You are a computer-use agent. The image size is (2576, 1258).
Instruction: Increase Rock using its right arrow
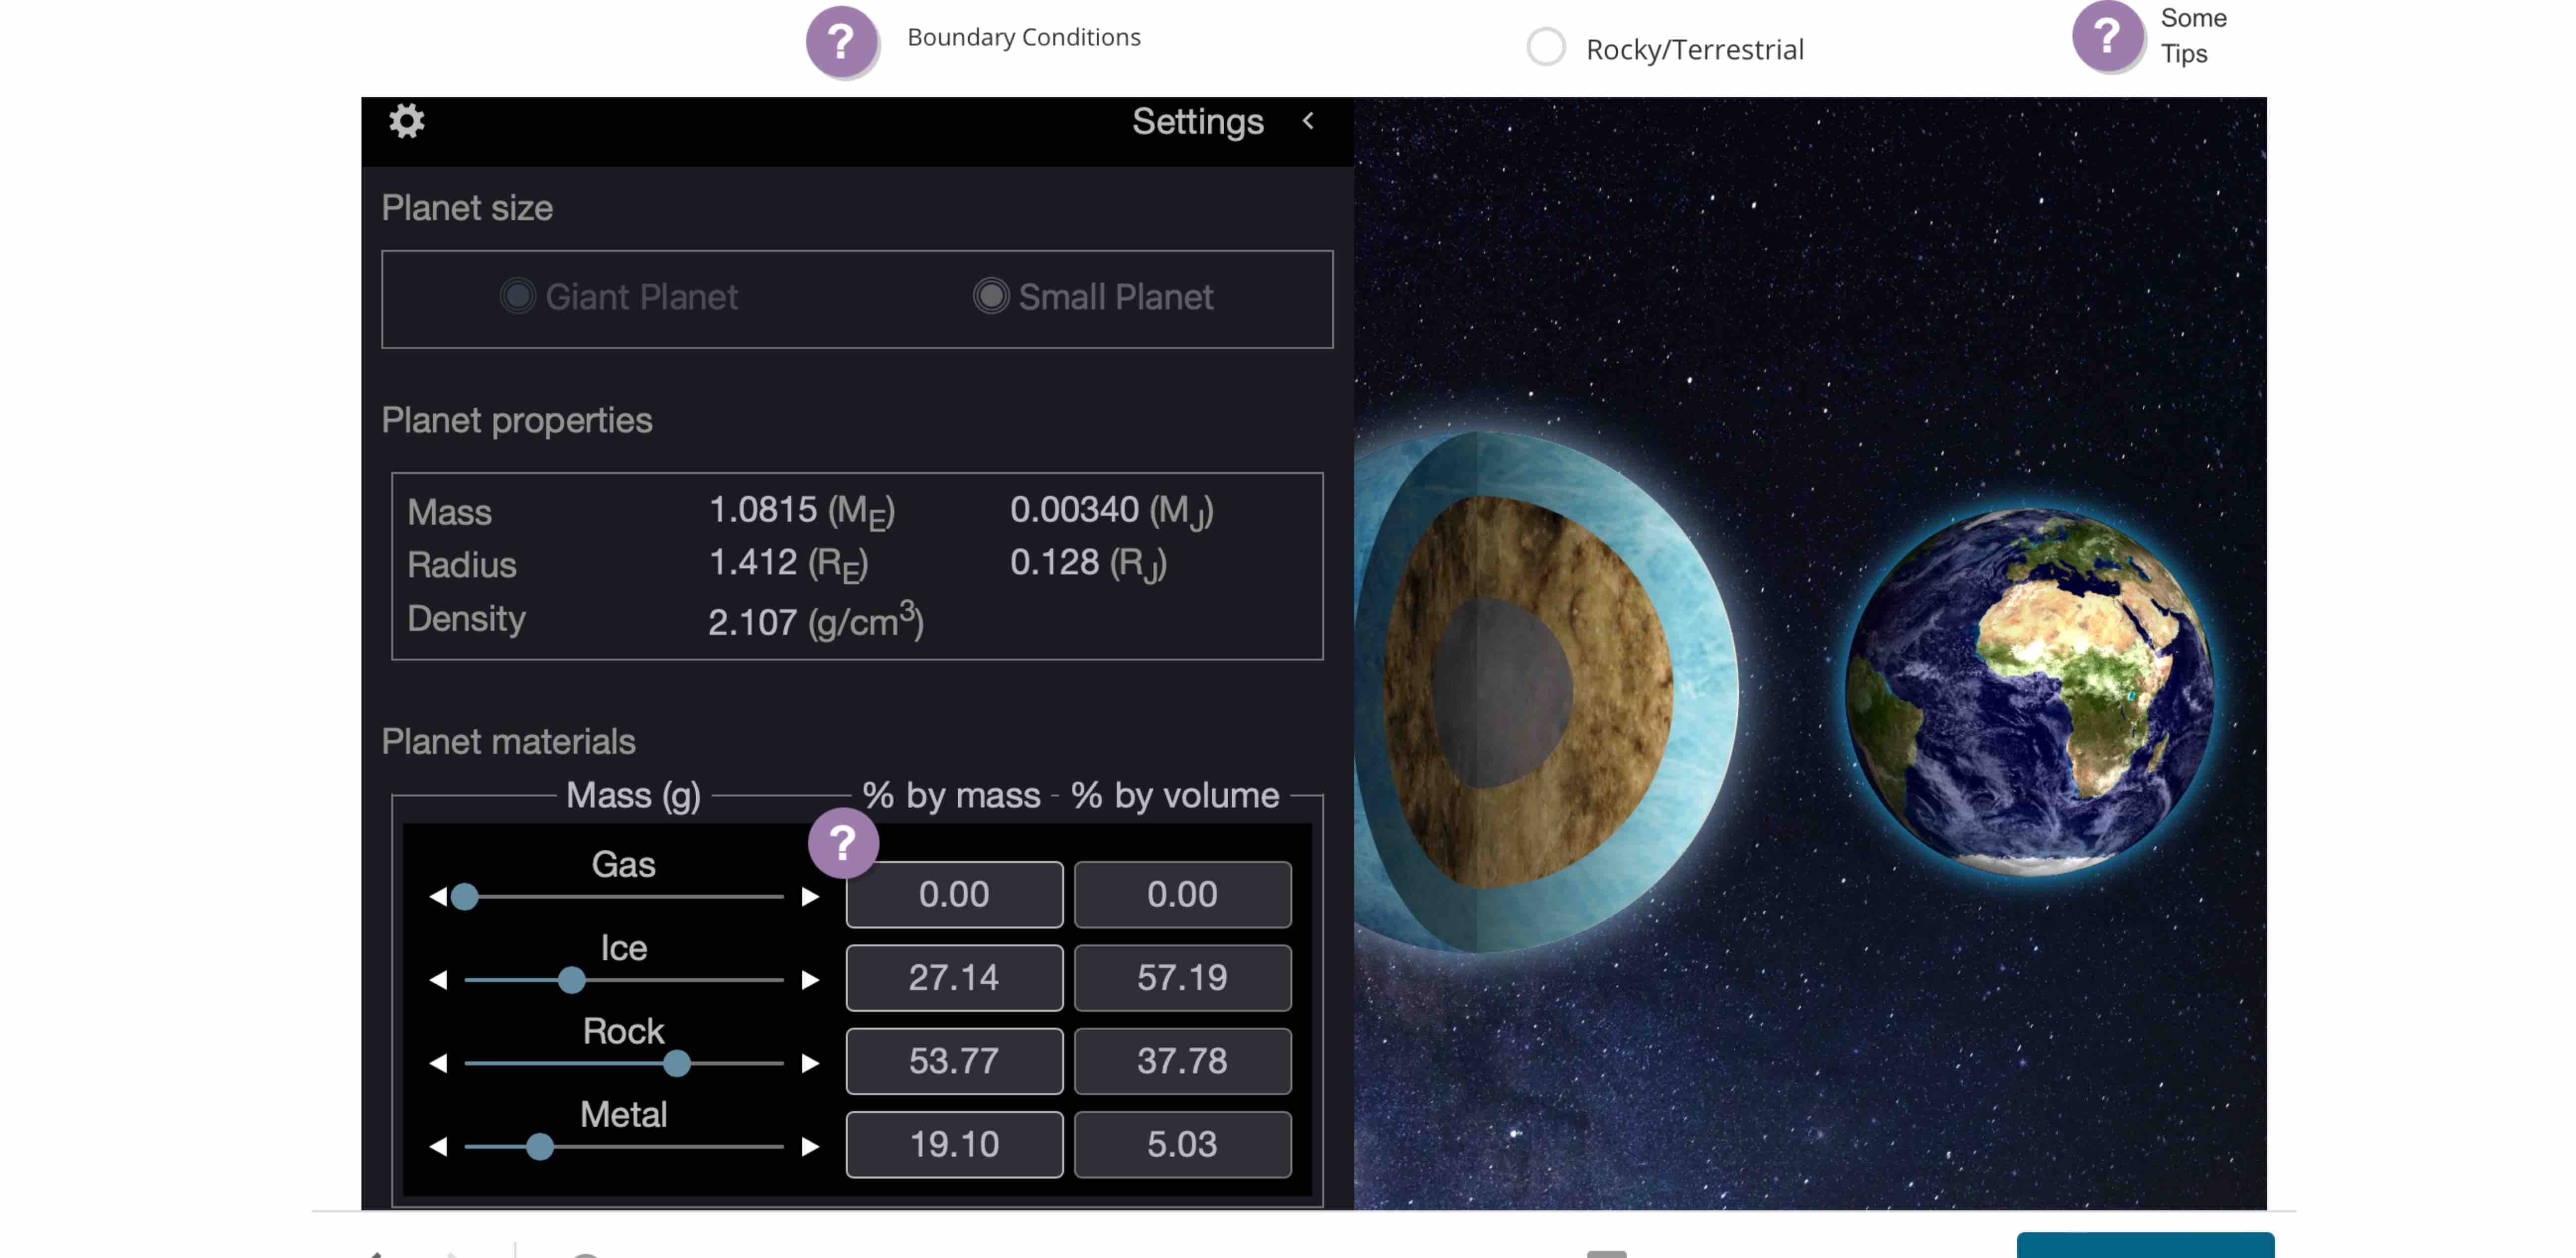pyautogui.click(x=810, y=1064)
